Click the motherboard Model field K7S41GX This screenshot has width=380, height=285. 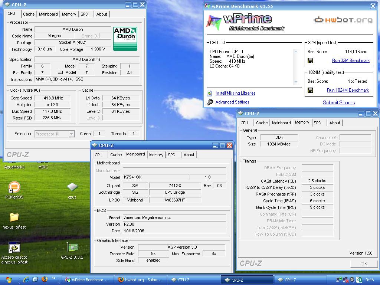coord(156,177)
